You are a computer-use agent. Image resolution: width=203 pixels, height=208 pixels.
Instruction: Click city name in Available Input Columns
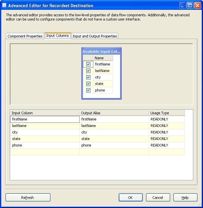coord(103,77)
